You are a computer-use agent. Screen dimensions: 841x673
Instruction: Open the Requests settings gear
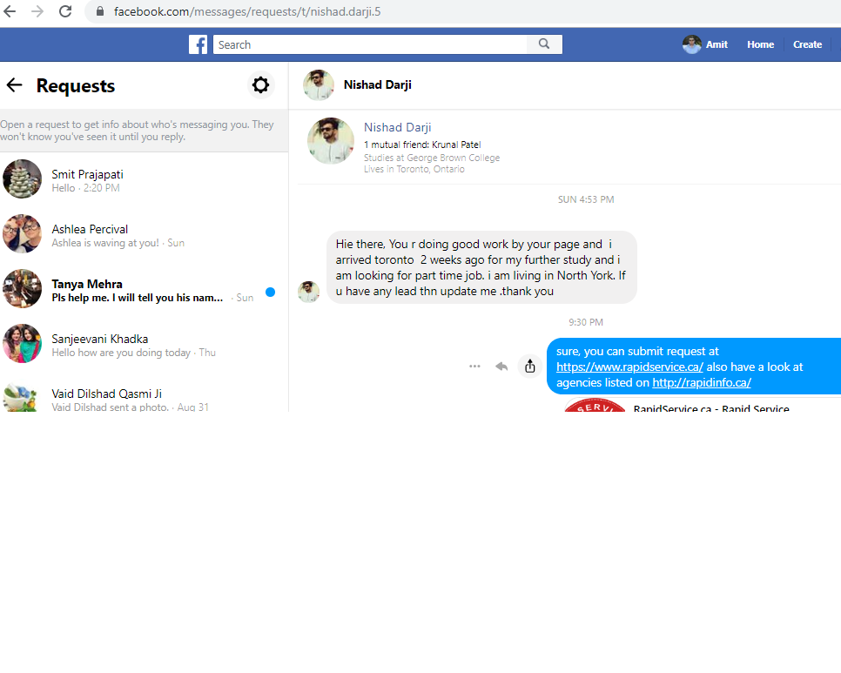(260, 85)
